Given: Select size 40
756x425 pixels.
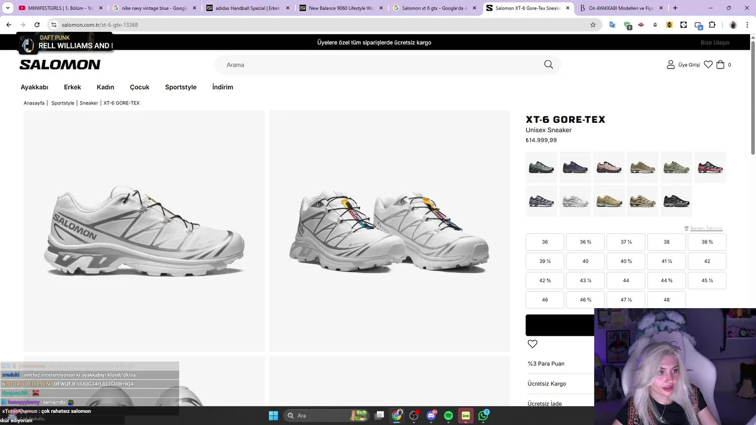Looking at the screenshot, I should coord(585,261).
